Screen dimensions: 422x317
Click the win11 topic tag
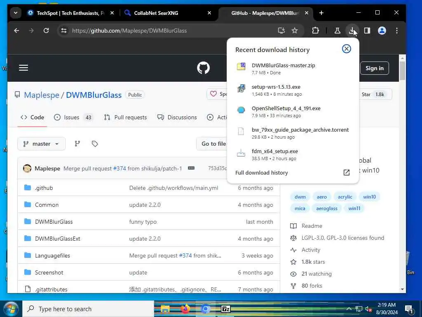354,208
